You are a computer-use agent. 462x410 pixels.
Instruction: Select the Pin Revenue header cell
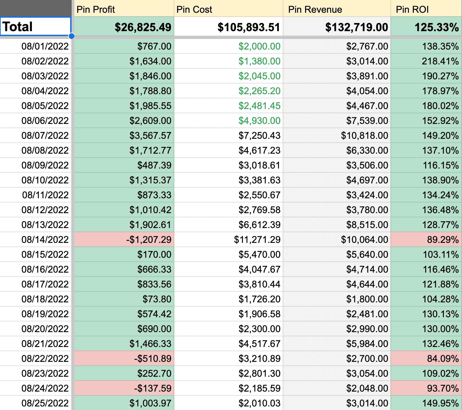(x=337, y=9)
